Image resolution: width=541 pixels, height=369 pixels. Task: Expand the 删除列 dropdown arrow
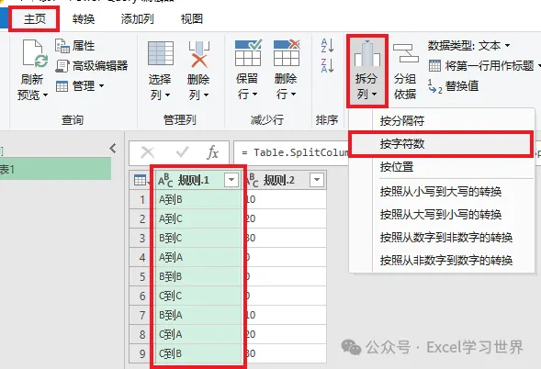(x=207, y=95)
